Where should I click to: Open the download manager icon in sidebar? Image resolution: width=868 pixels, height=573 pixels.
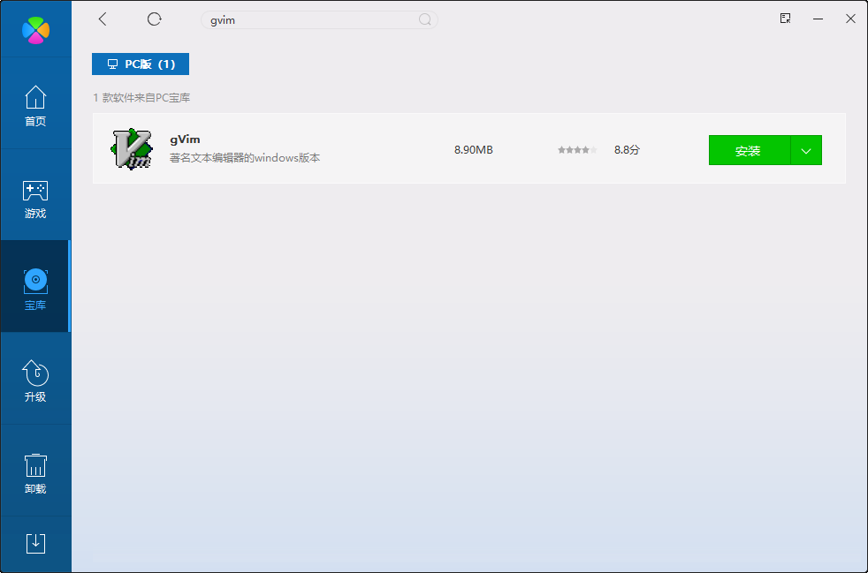tap(35, 544)
